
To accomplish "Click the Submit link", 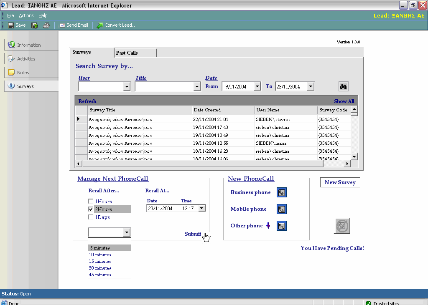I will tap(193, 234).
